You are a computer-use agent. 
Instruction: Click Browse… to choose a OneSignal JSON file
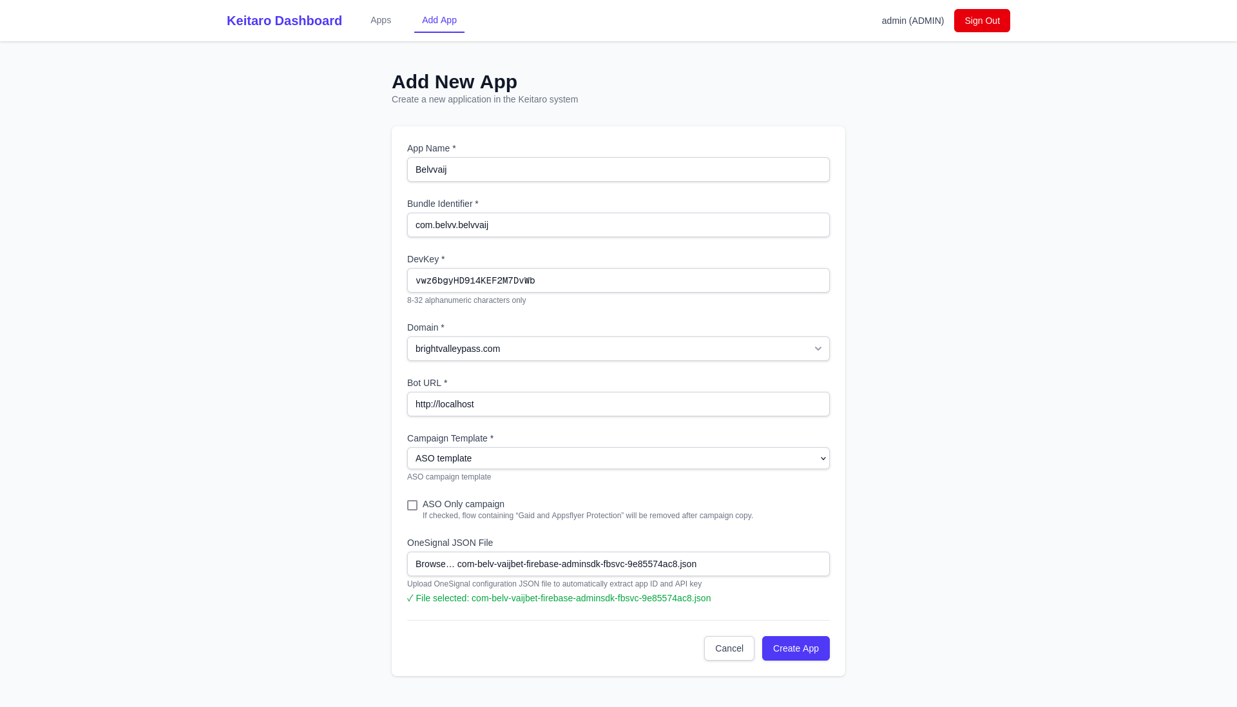[435, 564]
